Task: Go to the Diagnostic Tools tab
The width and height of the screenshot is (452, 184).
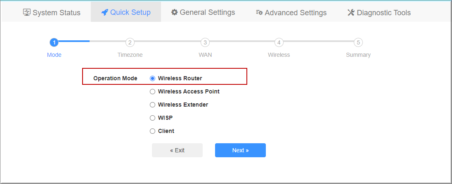Action: [x=379, y=13]
